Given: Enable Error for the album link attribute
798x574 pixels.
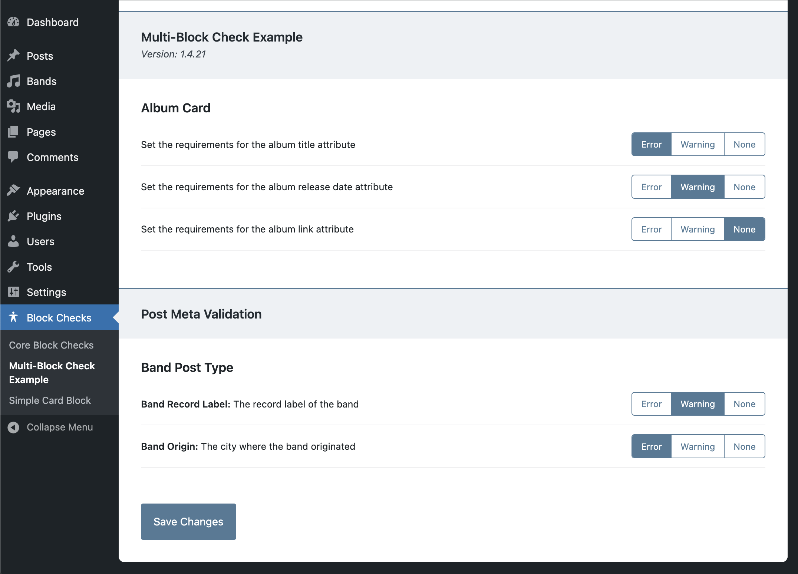Looking at the screenshot, I should pyautogui.click(x=651, y=229).
